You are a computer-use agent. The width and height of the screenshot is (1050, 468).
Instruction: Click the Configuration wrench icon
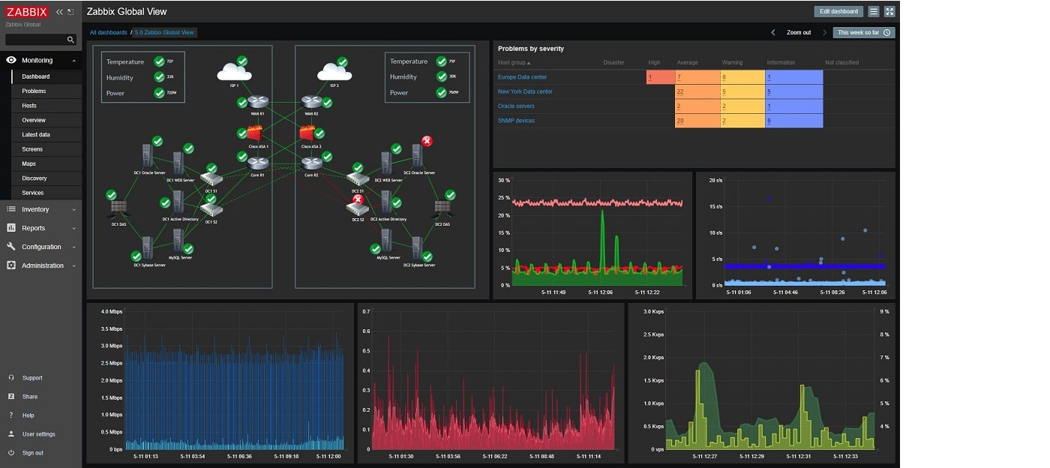coord(11,247)
